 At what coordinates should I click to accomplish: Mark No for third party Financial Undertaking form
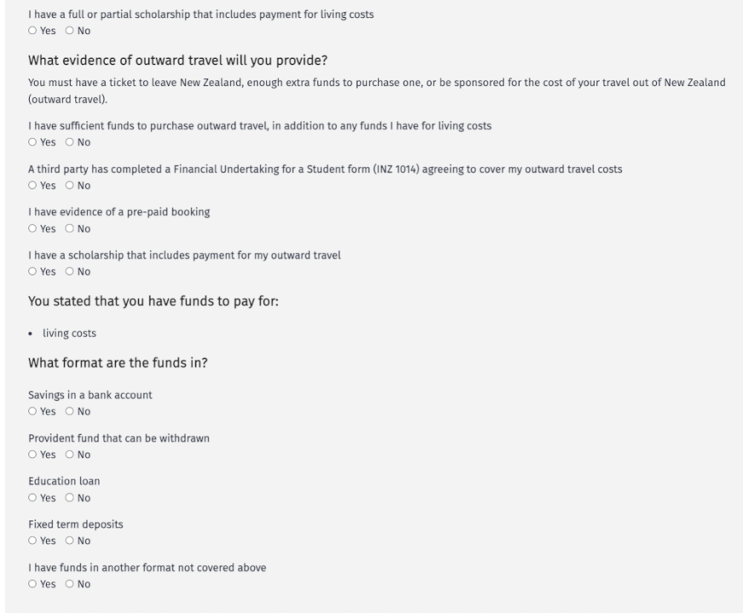click(x=70, y=186)
